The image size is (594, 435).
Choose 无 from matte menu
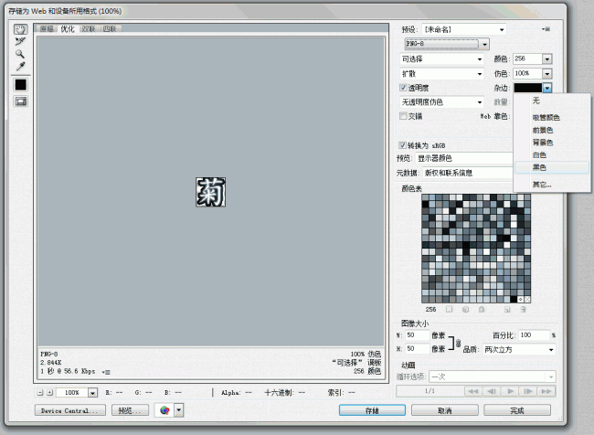(552, 101)
